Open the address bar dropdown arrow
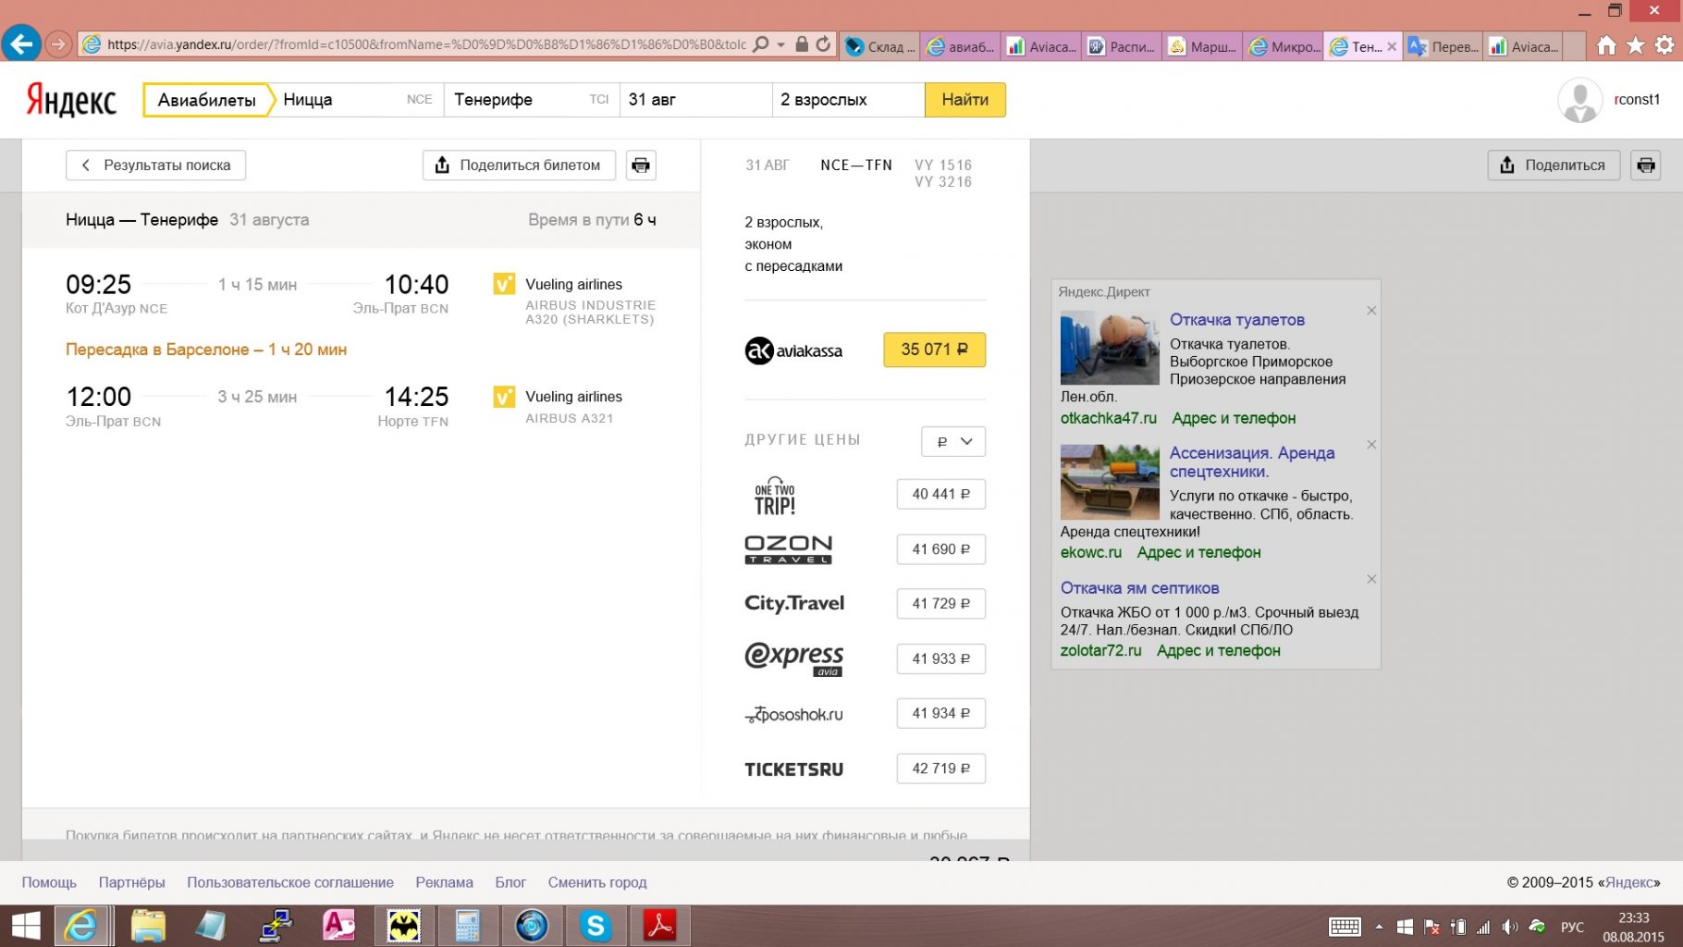1683x947 pixels. click(x=781, y=44)
